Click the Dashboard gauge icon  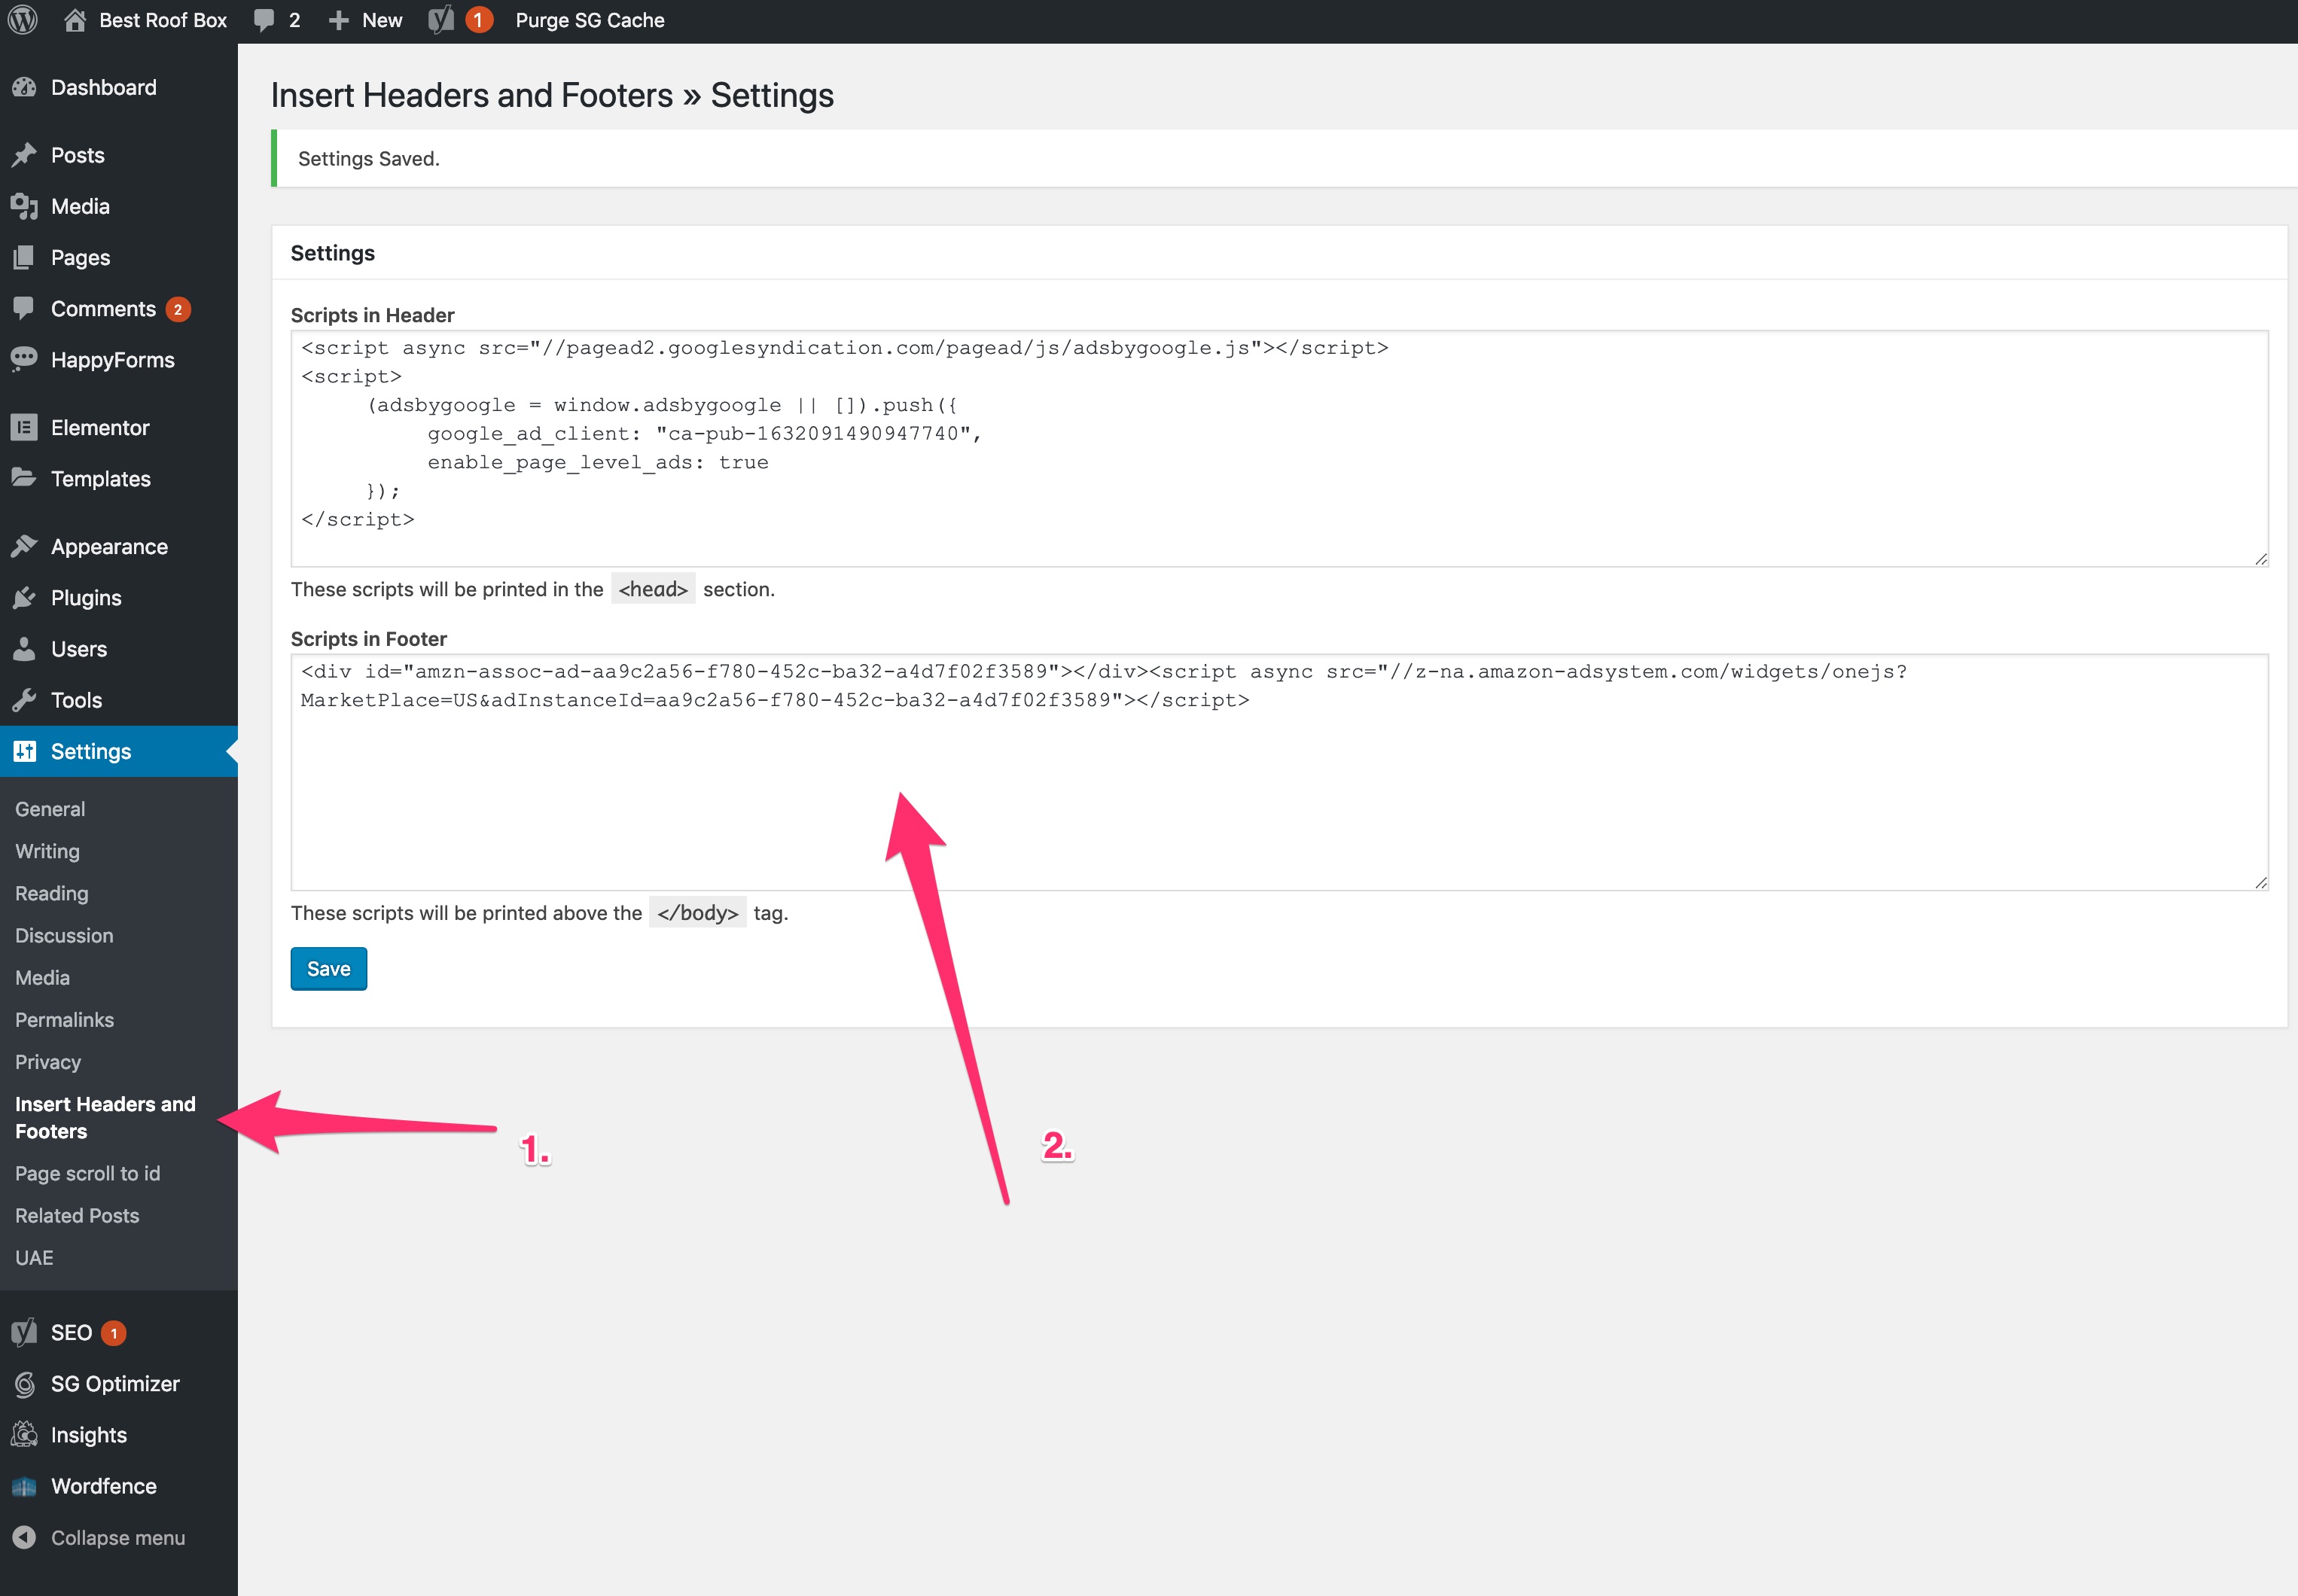25,87
